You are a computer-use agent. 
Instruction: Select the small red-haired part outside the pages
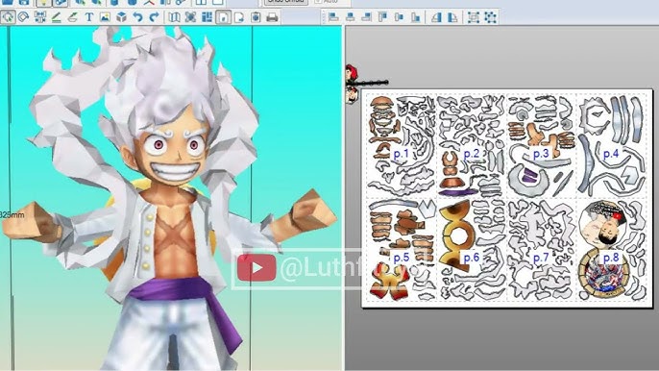pos(352,74)
